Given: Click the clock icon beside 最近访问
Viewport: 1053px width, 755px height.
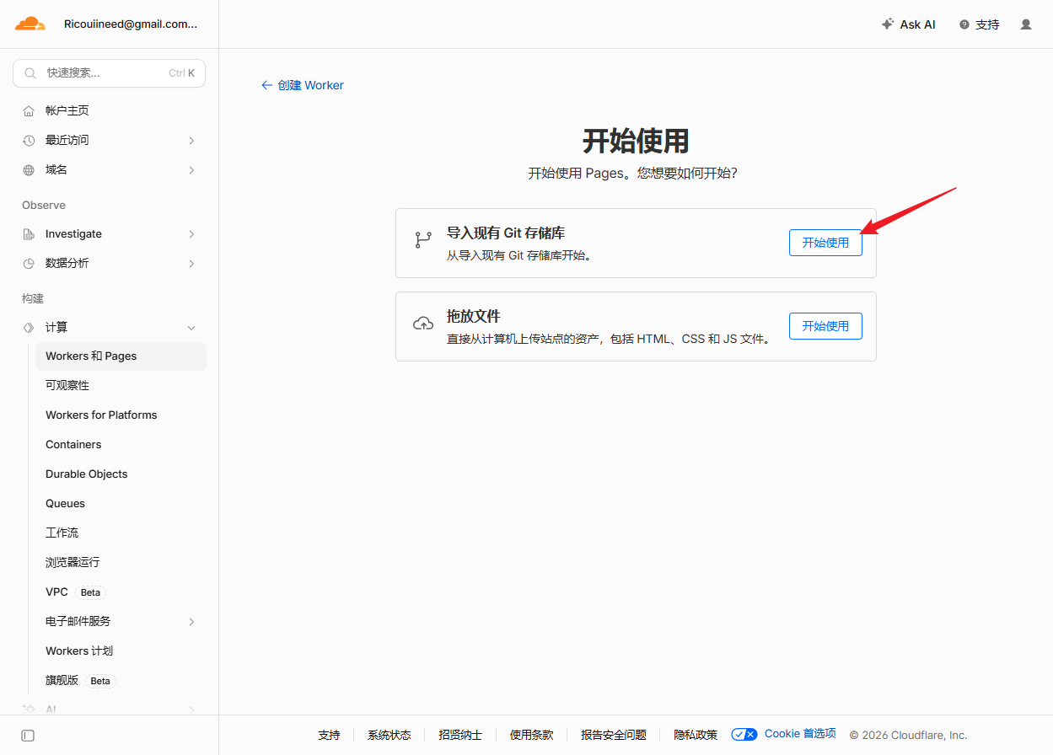Looking at the screenshot, I should point(29,140).
